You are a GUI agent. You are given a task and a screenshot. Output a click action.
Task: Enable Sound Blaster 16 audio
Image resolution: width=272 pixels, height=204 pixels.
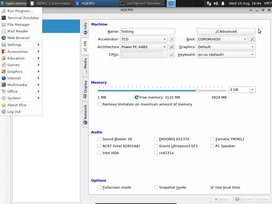click(99, 139)
